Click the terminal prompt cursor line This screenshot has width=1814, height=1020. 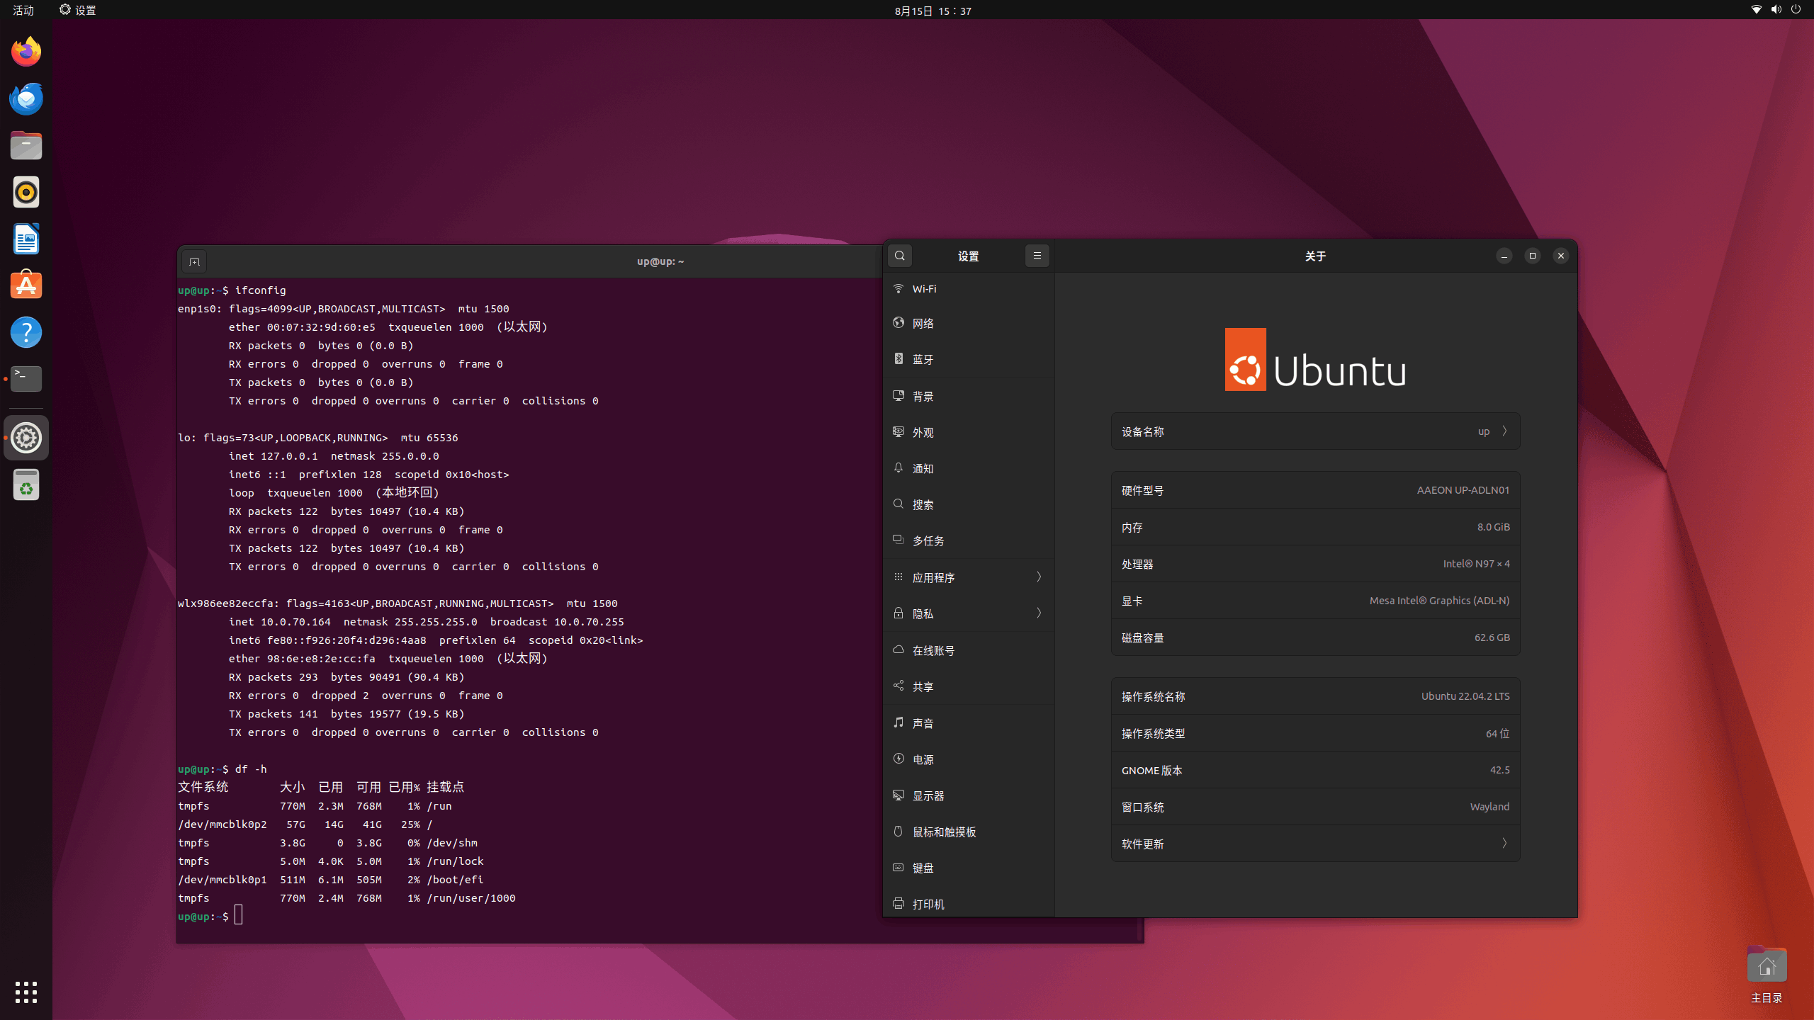210,916
